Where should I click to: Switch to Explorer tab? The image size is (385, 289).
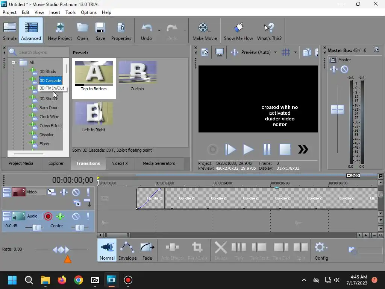(x=56, y=163)
